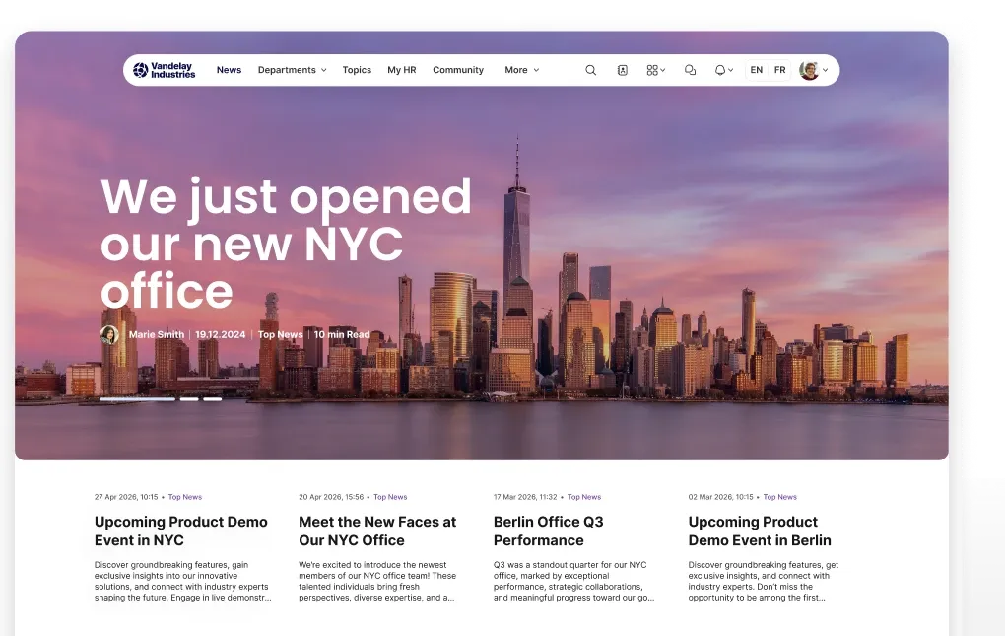The width and height of the screenshot is (1005, 636).
Task: Open the My HR page
Action: click(401, 70)
